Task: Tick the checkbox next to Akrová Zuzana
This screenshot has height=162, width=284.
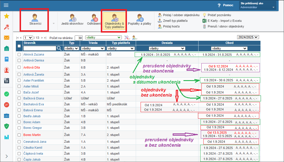Action: (x=19, y=54)
